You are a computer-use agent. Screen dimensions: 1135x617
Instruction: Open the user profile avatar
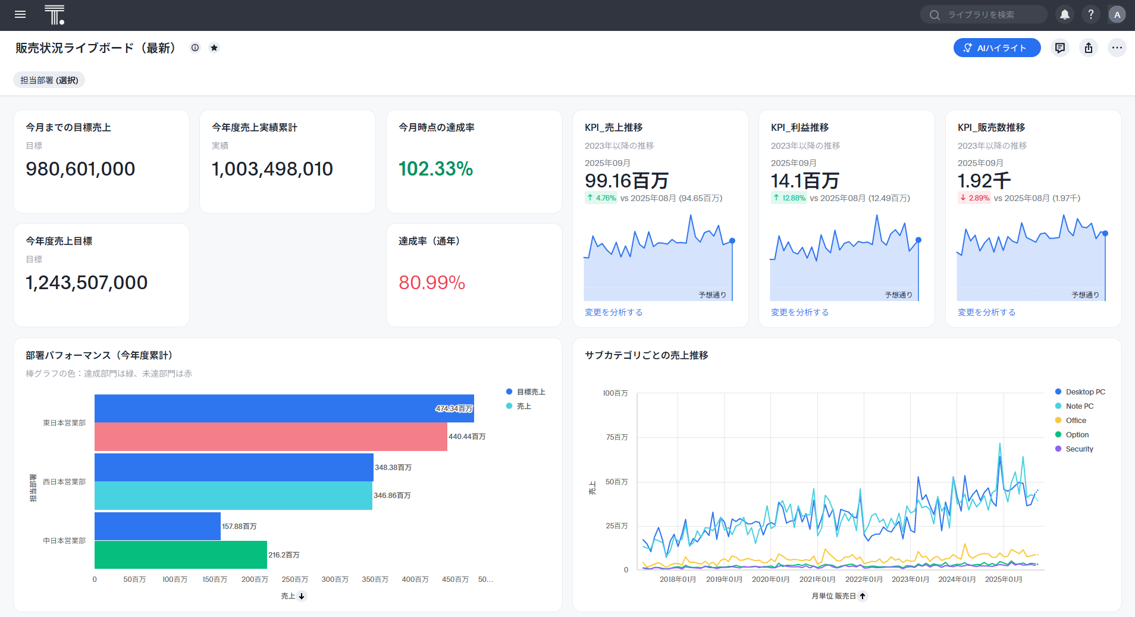tap(1117, 15)
